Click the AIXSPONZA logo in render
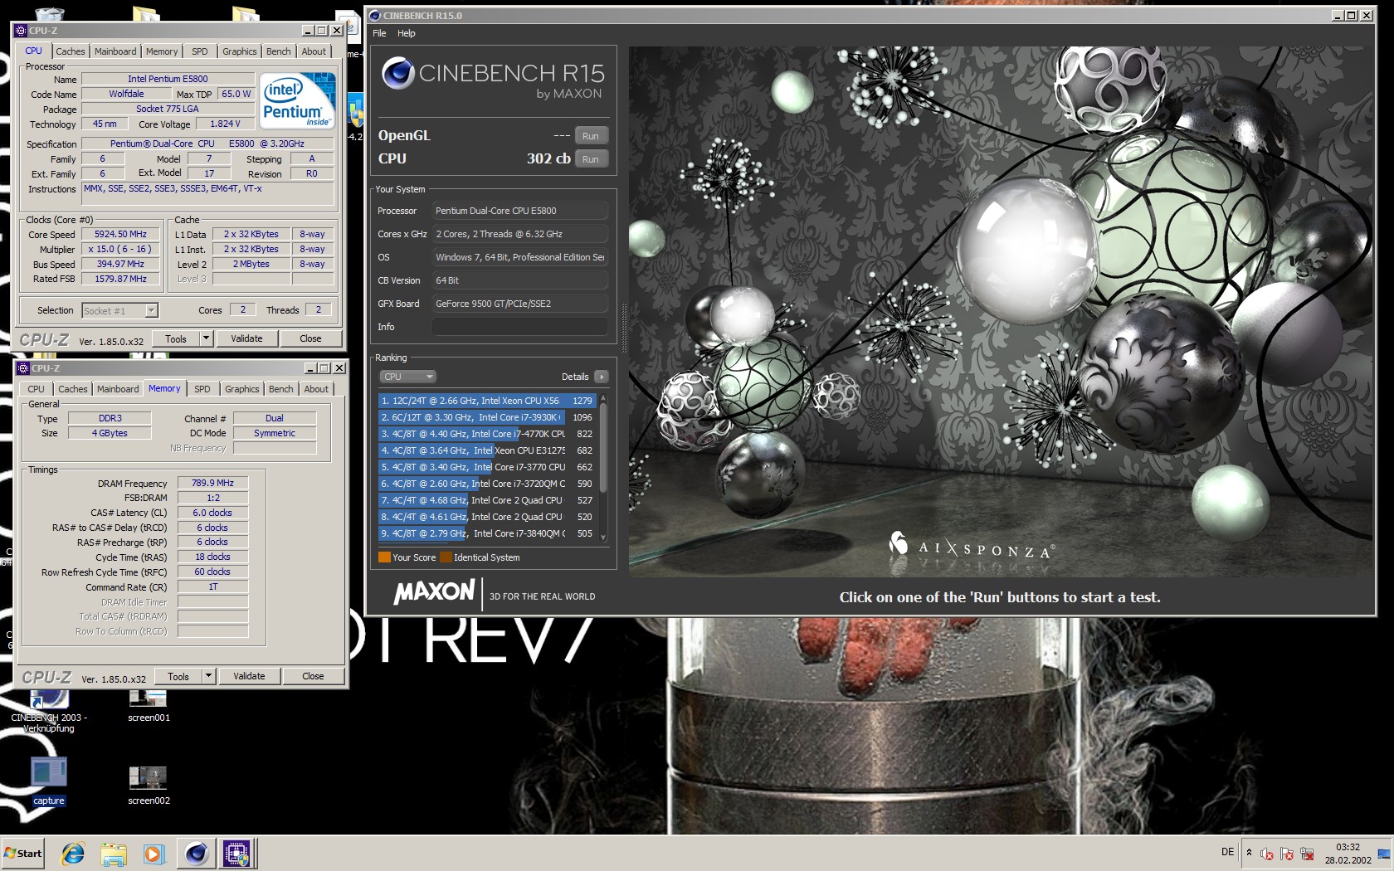This screenshot has height=871, width=1394. [972, 547]
